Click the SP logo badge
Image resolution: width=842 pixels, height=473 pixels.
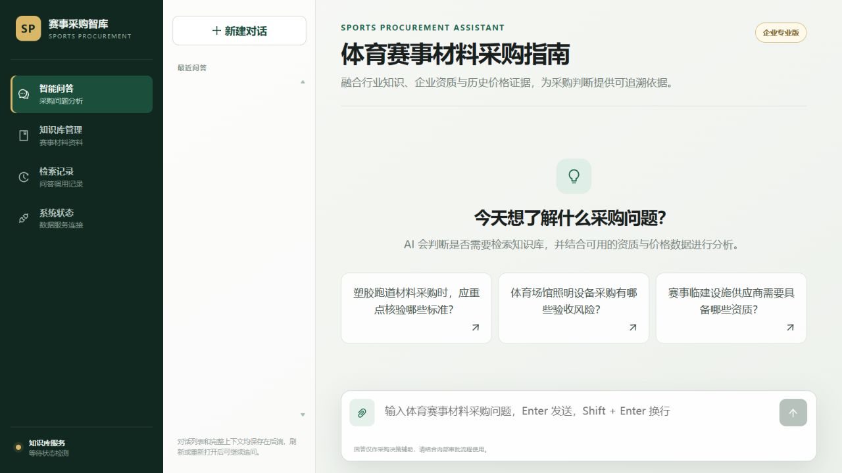click(28, 28)
